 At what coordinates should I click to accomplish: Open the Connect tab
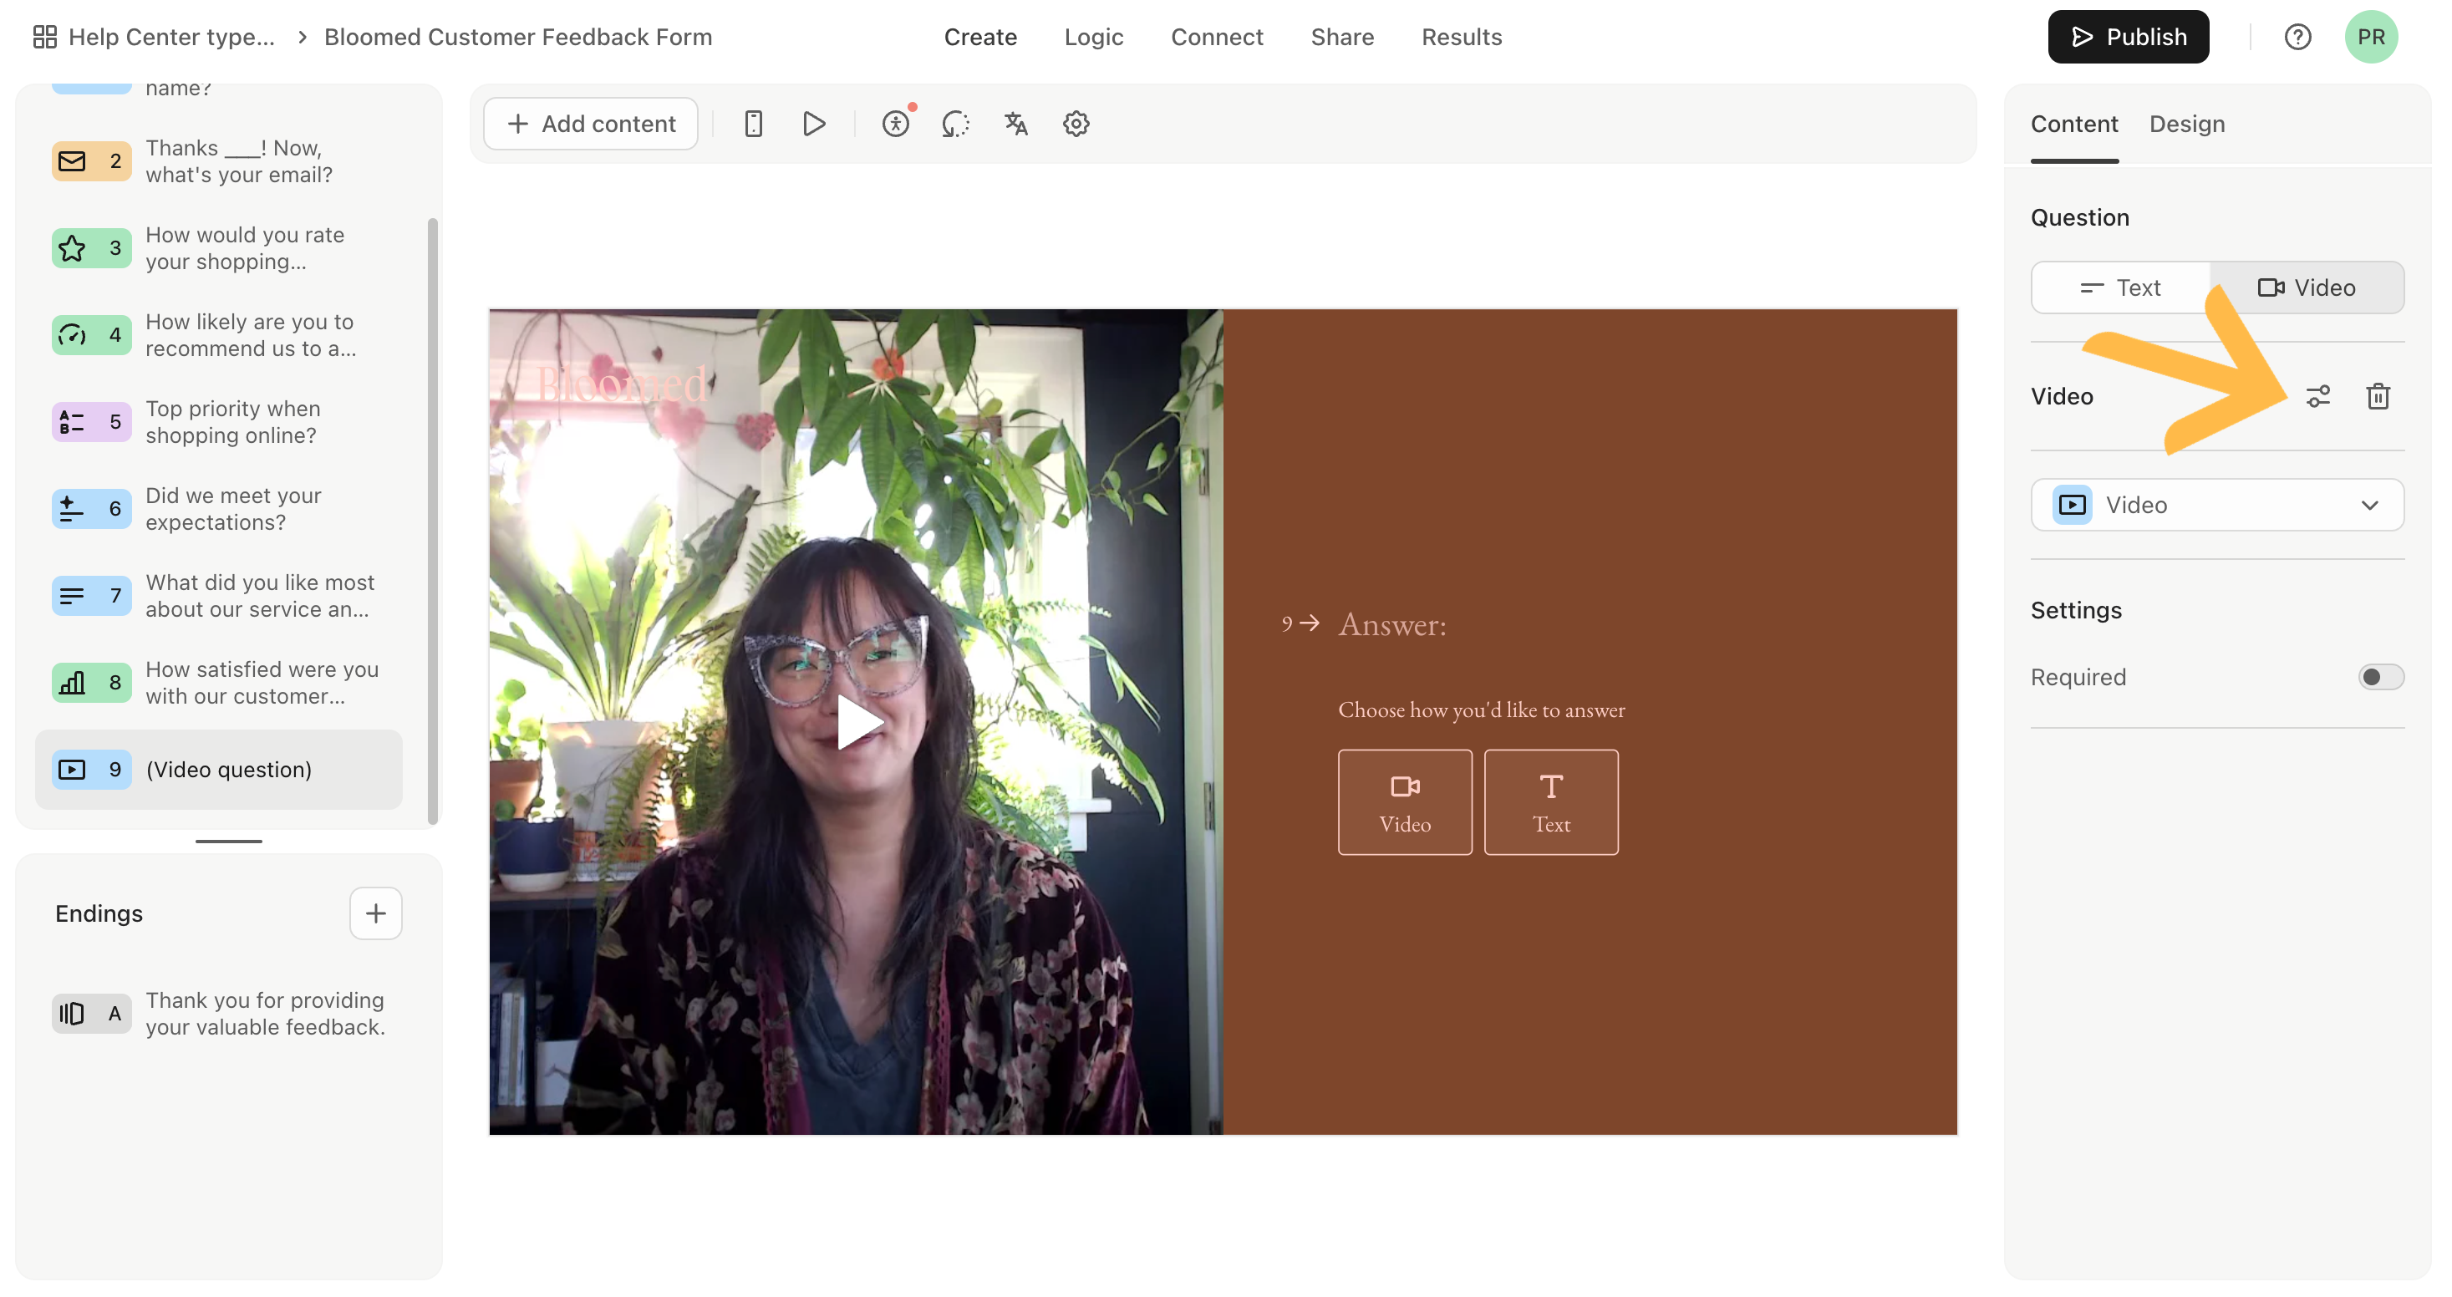[1217, 37]
